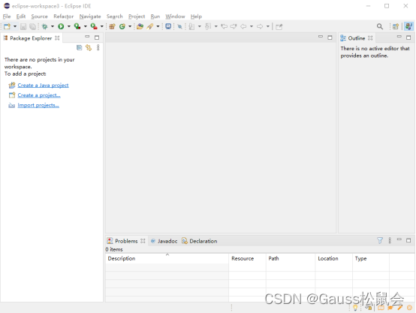Open the Help menu
Viewport: 416px width, 313px height.
(196, 17)
